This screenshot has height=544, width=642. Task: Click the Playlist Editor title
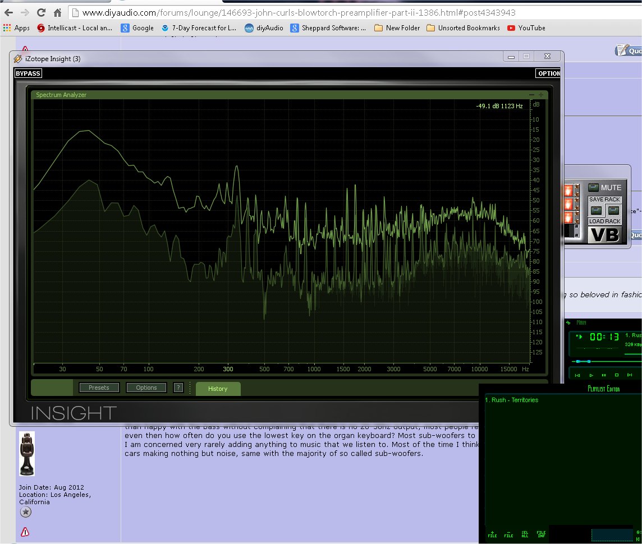[x=603, y=389]
